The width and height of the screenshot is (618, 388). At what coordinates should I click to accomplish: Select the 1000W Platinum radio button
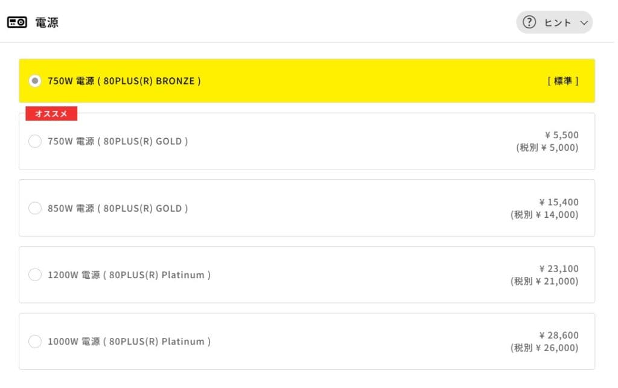click(x=35, y=342)
